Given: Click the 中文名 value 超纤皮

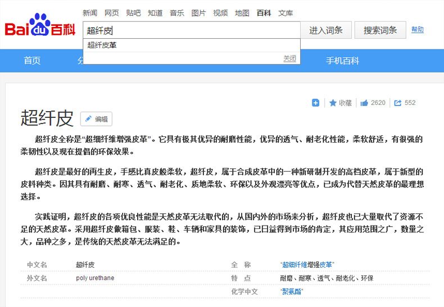Looking at the screenshot, I should 85,264.
